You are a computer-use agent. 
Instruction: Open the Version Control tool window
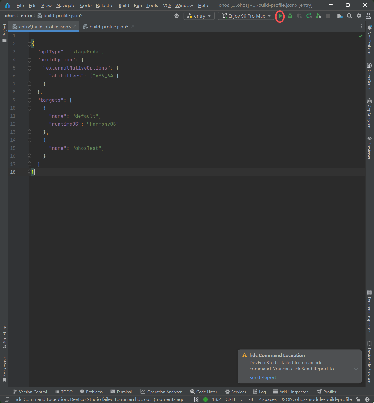[x=30, y=392]
